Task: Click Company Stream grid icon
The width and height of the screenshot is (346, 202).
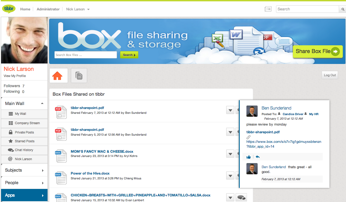Action: point(11,123)
